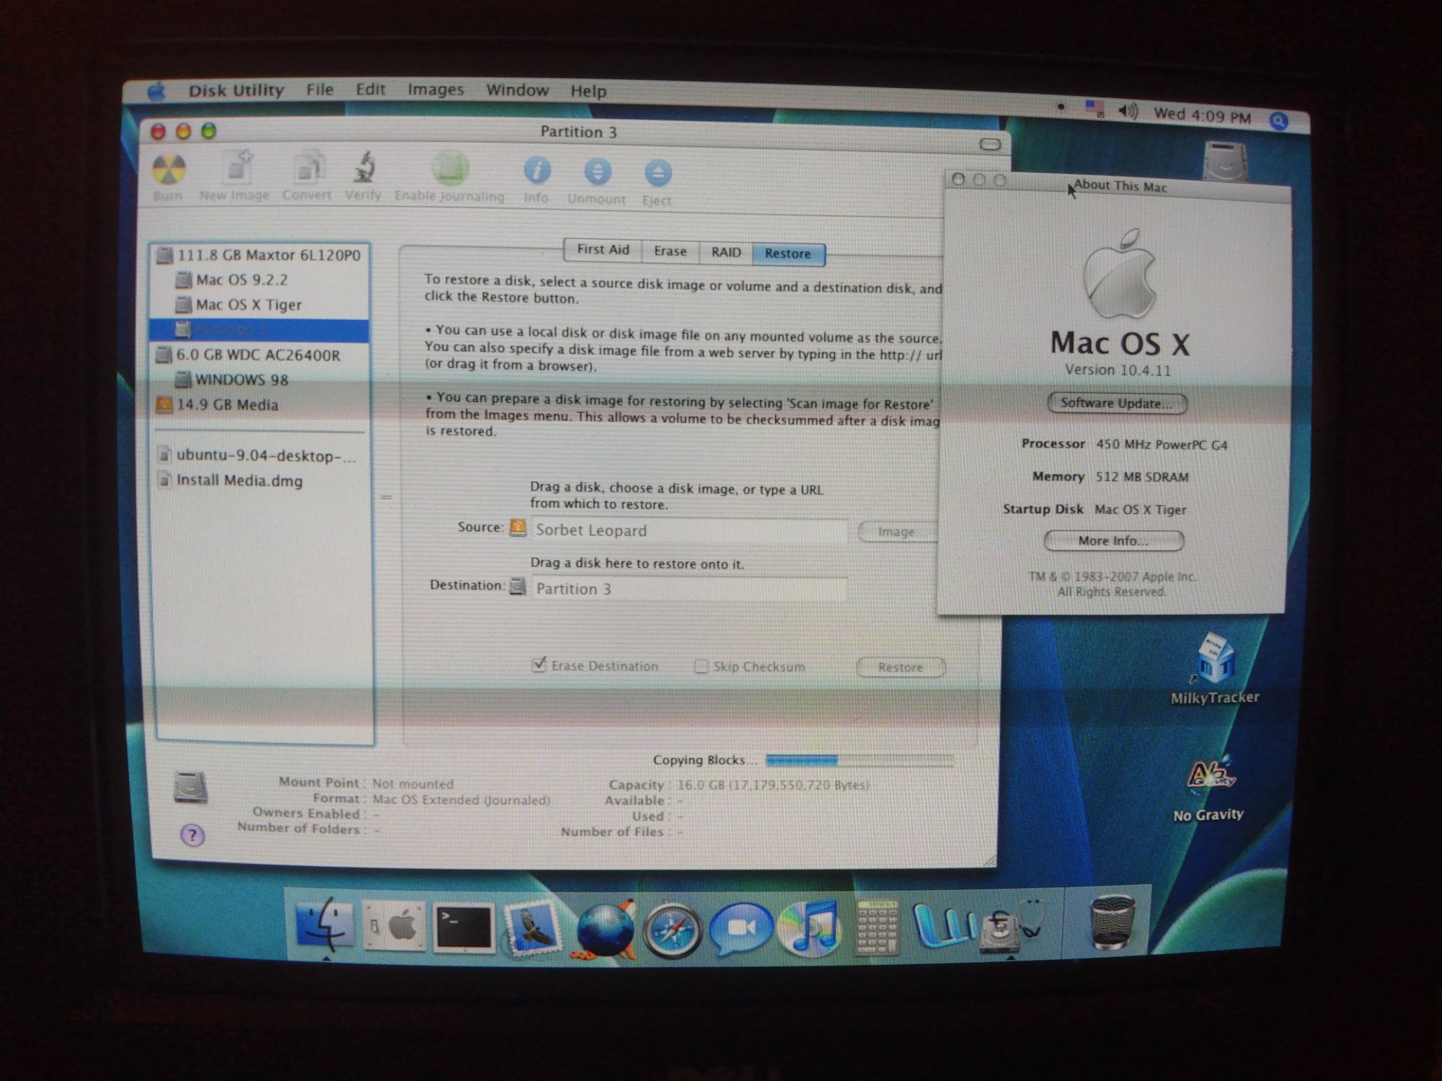Enable the Skip Checksum checkbox
This screenshot has width=1442, height=1081.
pos(701,667)
